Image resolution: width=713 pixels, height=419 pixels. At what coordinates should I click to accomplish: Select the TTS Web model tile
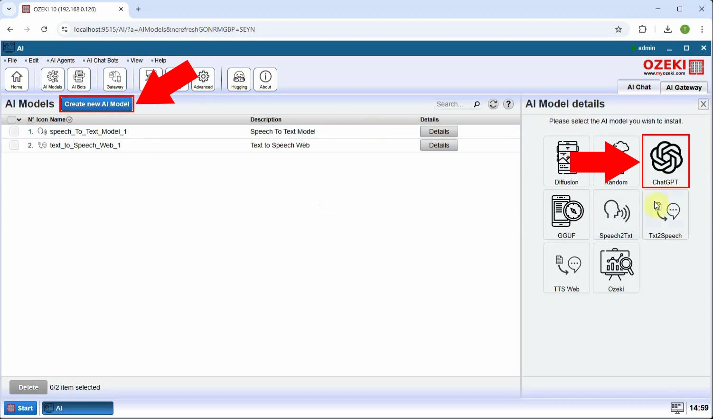click(567, 268)
